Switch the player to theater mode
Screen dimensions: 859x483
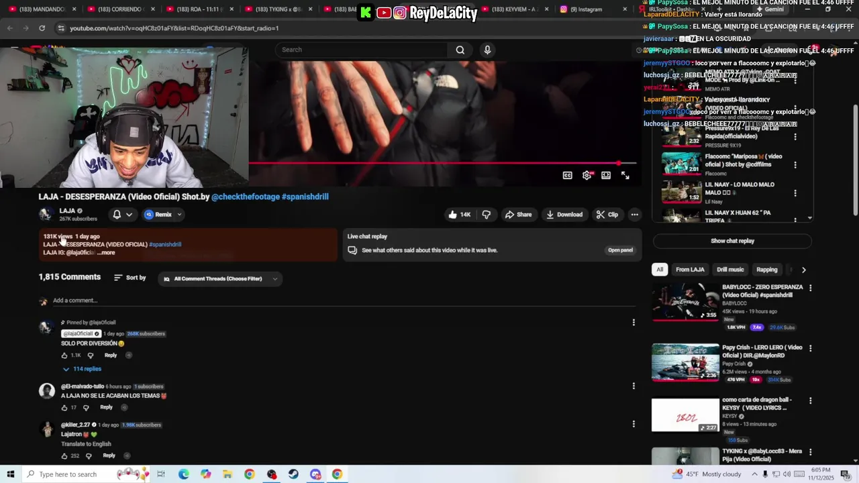[606, 175]
